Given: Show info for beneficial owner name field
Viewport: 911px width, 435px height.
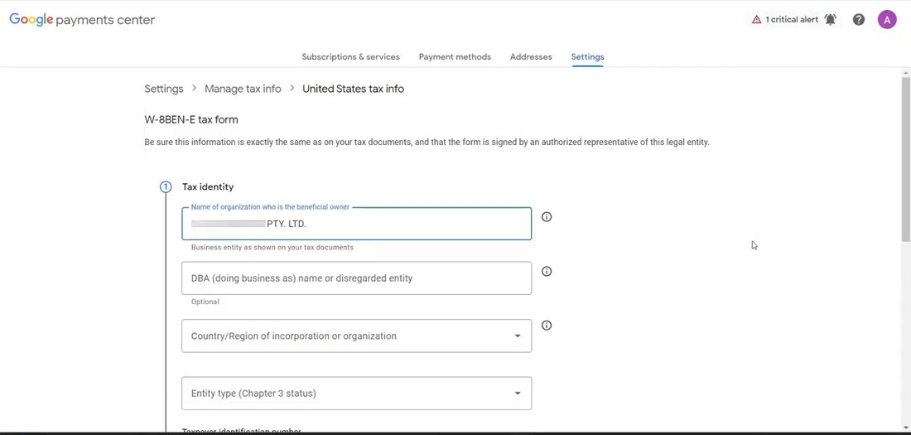Looking at the screenshot, I should click(x=546, y=217).
